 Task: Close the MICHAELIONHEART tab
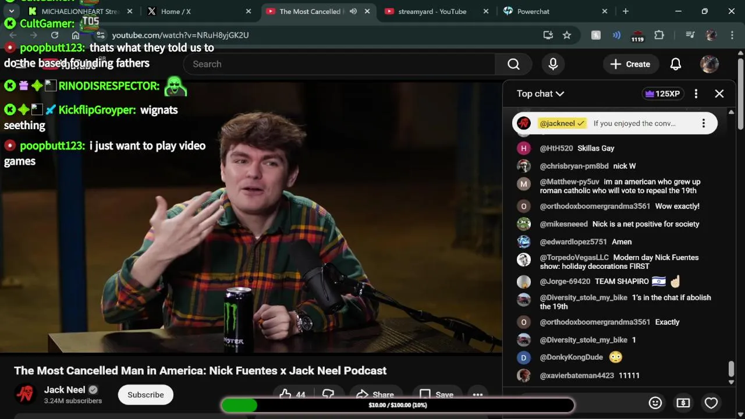[130, 11]
